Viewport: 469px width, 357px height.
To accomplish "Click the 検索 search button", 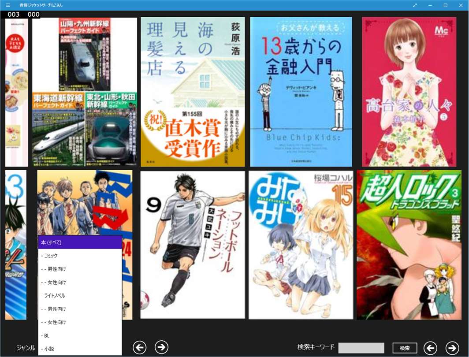I will (405, 348).
